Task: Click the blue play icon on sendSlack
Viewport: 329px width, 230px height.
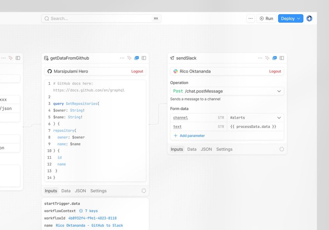Action: pos(274,58)
